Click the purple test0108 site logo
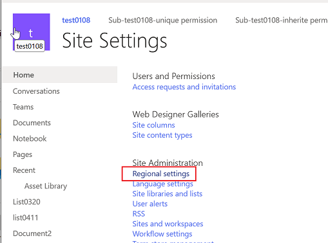The image size is (328, 243). (x=32, y=32)
